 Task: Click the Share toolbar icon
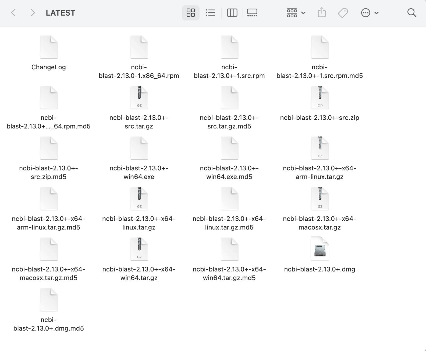point(322,13)
